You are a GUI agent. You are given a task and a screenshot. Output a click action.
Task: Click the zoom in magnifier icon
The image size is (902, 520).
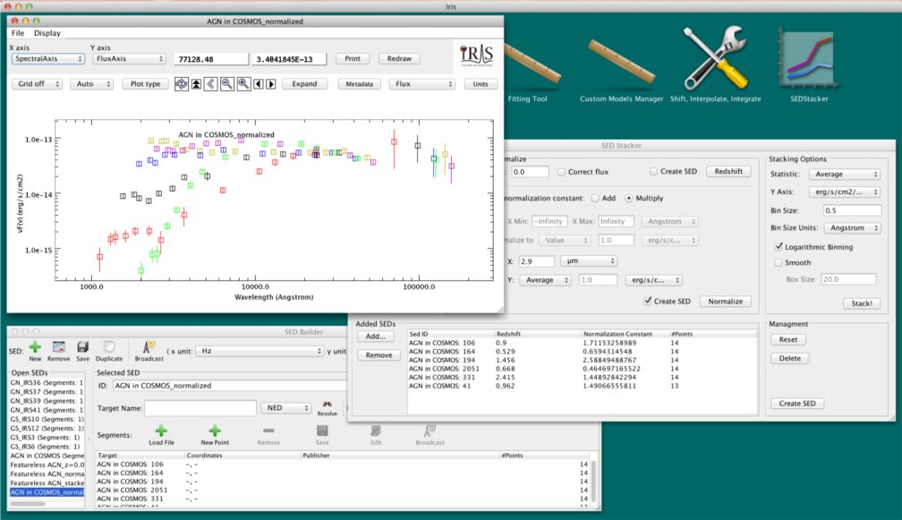click(x=244, y=84)
